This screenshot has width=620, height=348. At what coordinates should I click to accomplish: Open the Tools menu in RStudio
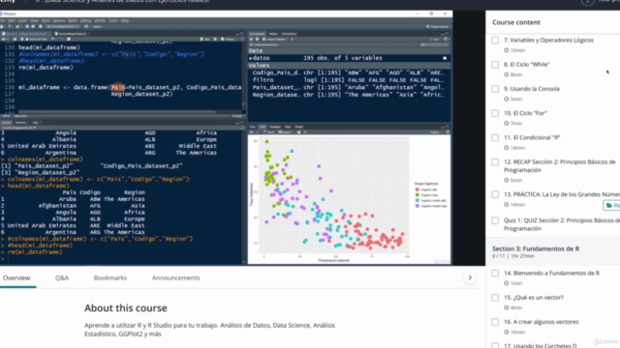pos(112,20)
